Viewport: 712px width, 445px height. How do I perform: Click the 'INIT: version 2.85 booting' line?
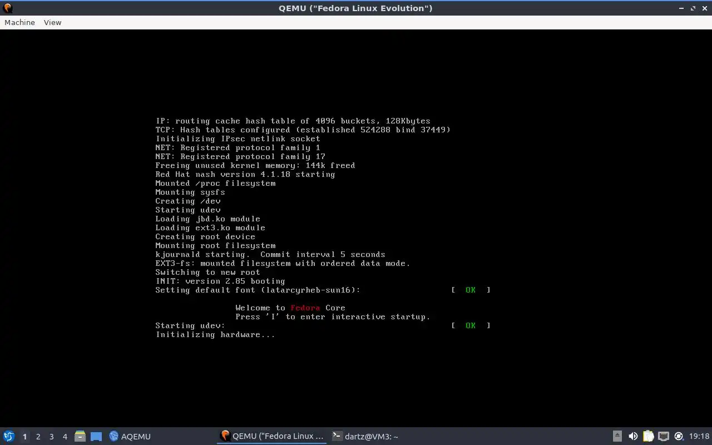(x=220, y=281)
